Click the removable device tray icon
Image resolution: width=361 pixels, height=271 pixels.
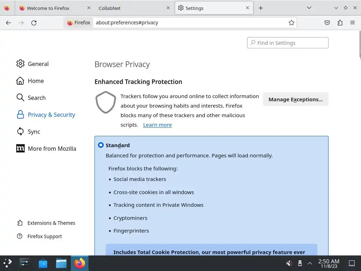click(x=300, y=263)
